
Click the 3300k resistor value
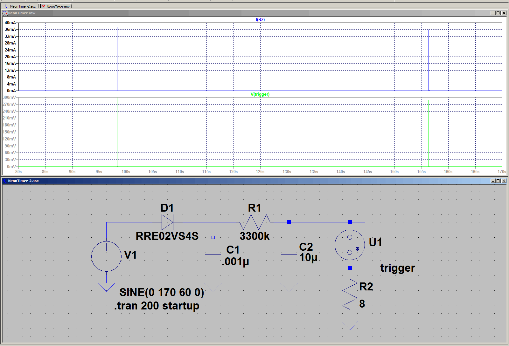(255, 236)
